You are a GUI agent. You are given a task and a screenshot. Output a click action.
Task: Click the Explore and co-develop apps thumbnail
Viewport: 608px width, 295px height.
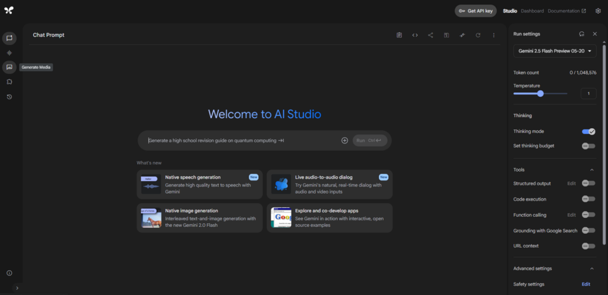coord(281,217)
